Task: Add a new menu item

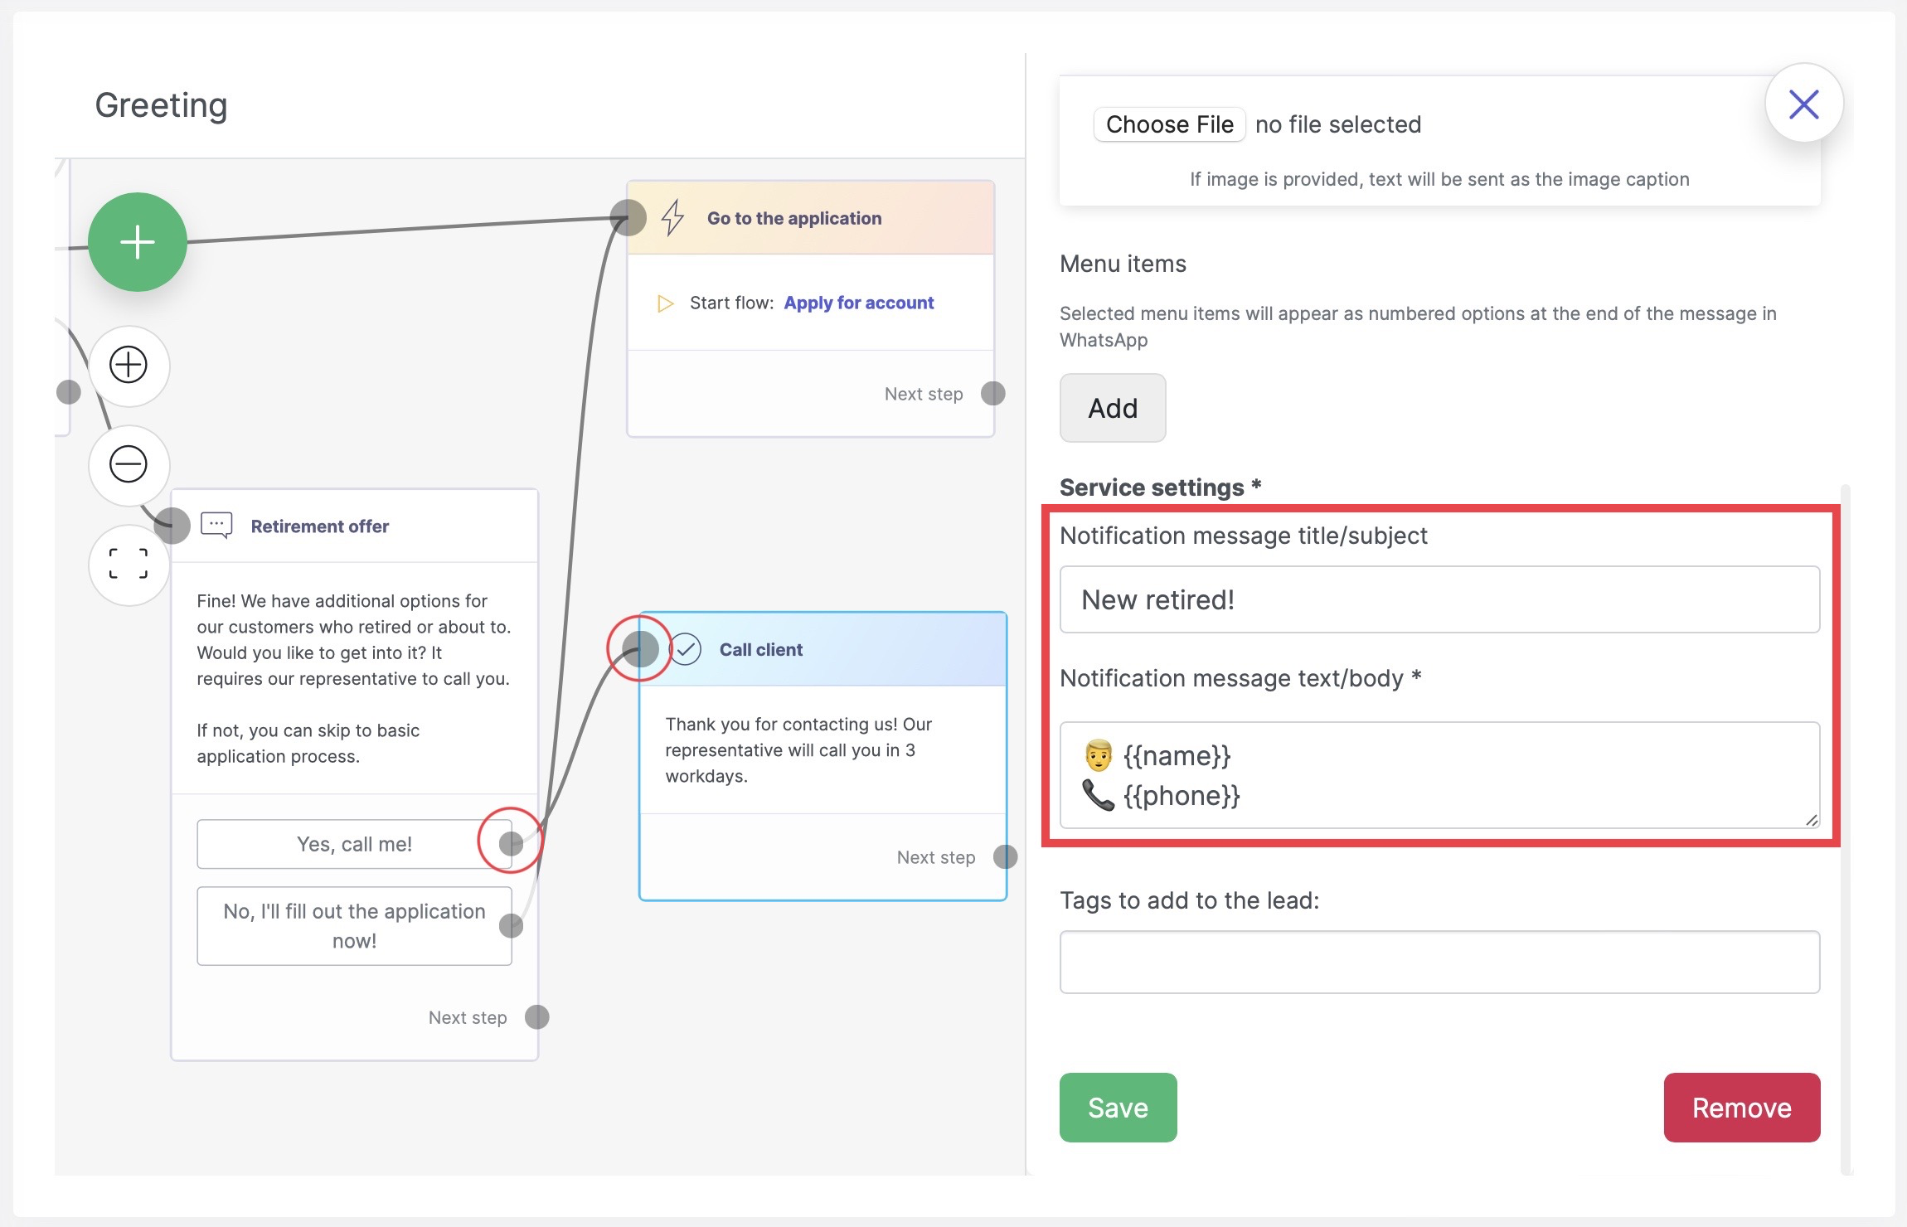Action: [1112, 408]
